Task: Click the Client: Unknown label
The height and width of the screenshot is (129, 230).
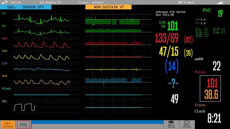Action: (91, 3)
